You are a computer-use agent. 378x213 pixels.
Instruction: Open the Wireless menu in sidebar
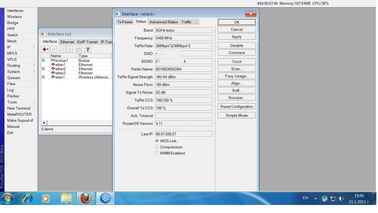point(14,17)
